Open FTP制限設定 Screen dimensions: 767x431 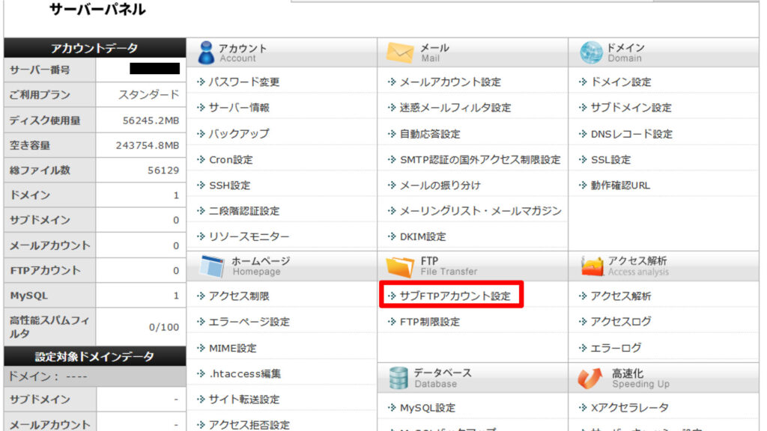pyautogui.click(x=430, y=322)
